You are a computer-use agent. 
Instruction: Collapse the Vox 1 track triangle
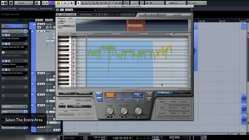pos(33,31)
